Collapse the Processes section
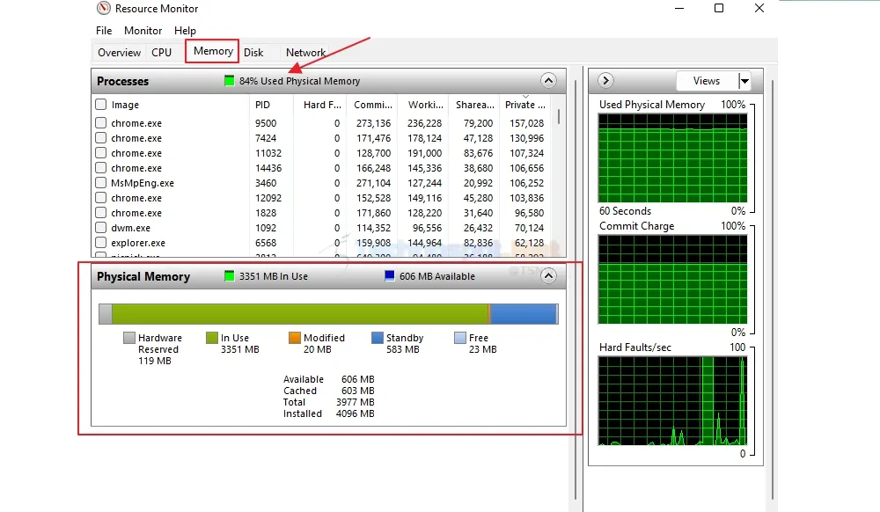The image size is (880, 512). pos(548,81)
